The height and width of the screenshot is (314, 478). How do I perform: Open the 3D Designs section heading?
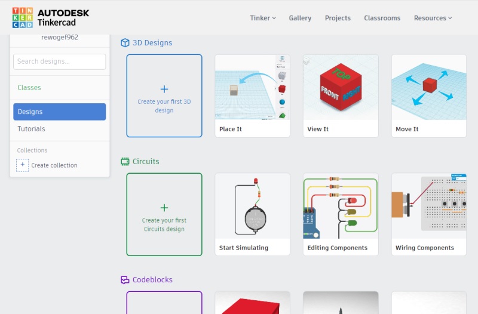152,42
